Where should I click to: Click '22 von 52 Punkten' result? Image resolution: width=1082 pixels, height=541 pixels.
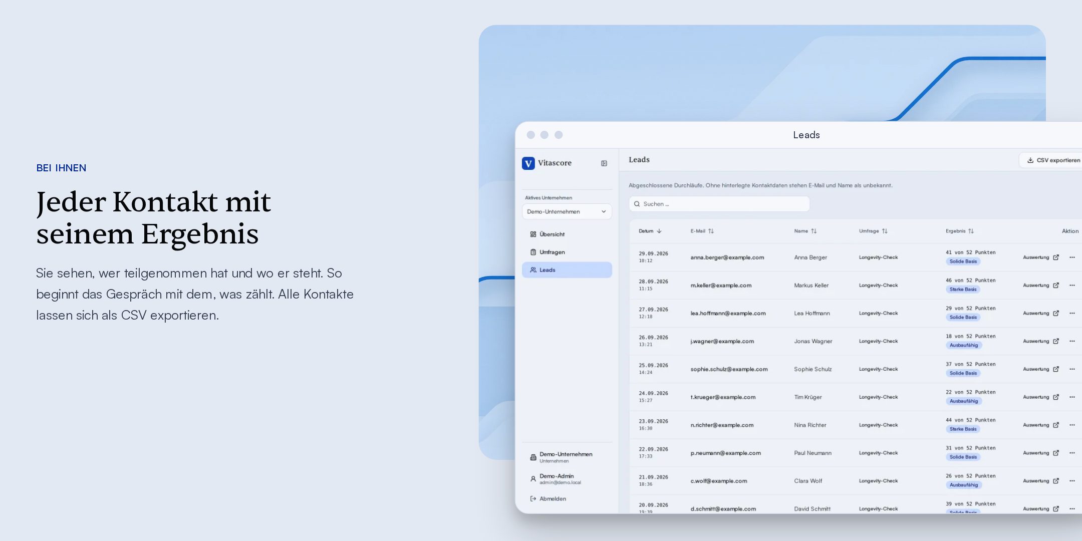(971, 392)
